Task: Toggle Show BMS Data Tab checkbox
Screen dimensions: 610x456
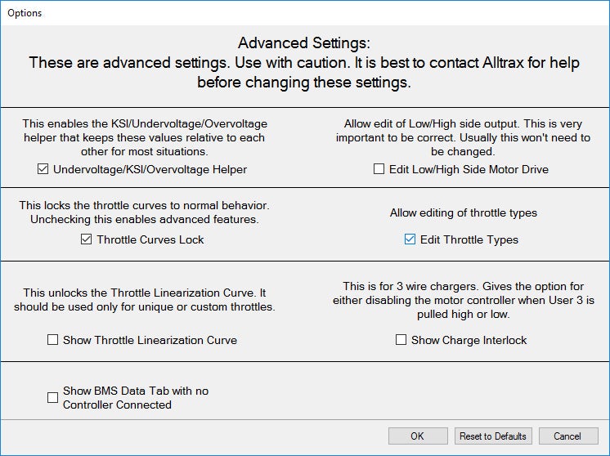Action: (x=53, y=398)
